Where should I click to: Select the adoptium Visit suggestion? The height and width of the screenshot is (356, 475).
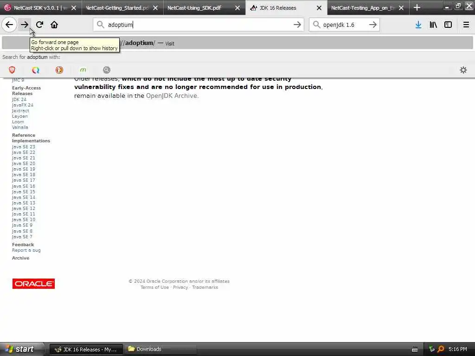pos(237,43)
